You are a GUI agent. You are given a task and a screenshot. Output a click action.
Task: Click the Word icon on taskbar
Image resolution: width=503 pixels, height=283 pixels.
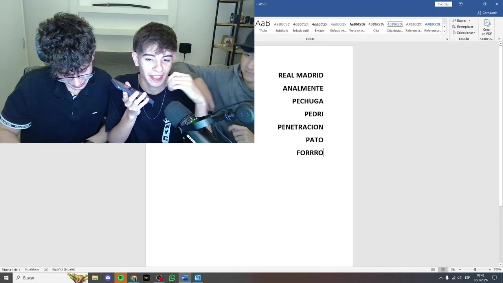click(x=185, y=278)
